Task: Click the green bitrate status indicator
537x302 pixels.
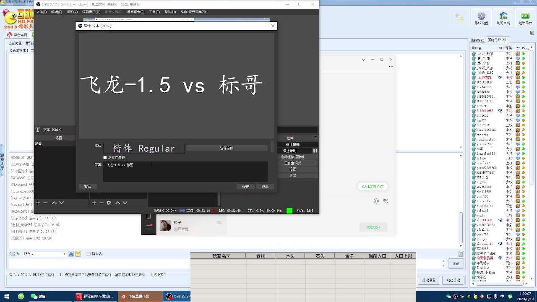Action: point(289,211)
